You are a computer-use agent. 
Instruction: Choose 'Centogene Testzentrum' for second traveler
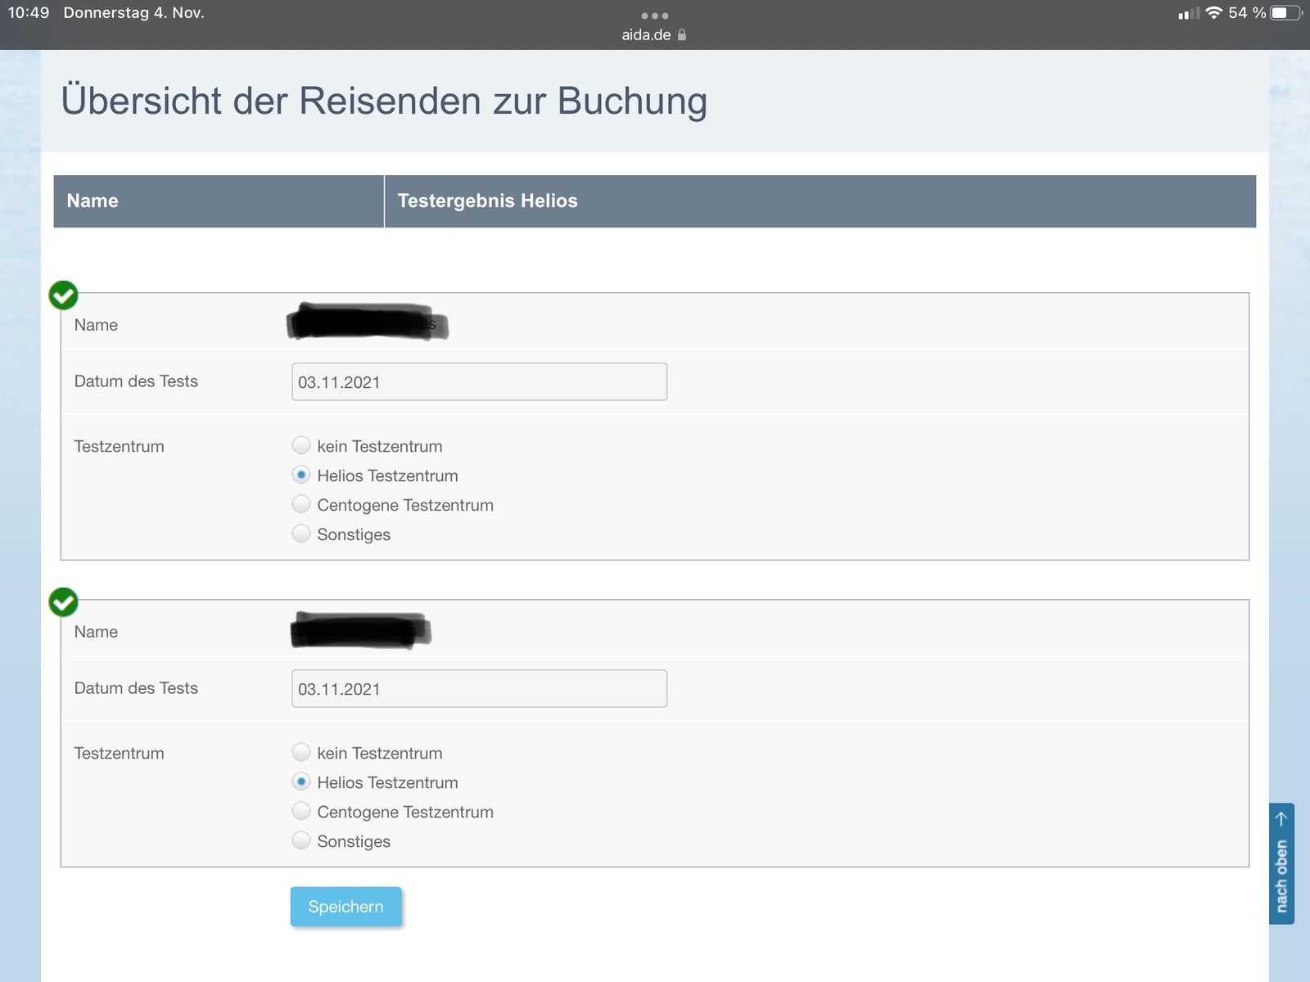click(x=301, y=811)
